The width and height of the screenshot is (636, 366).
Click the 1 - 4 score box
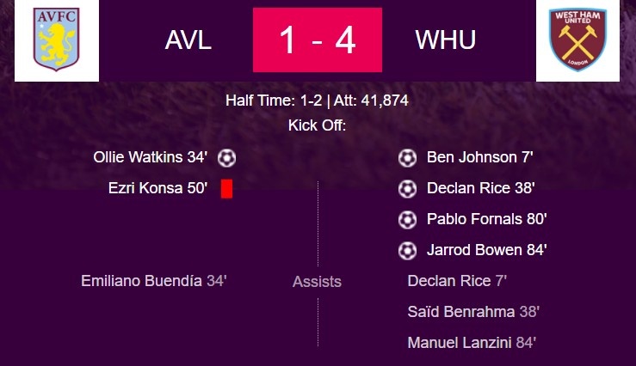318,40
